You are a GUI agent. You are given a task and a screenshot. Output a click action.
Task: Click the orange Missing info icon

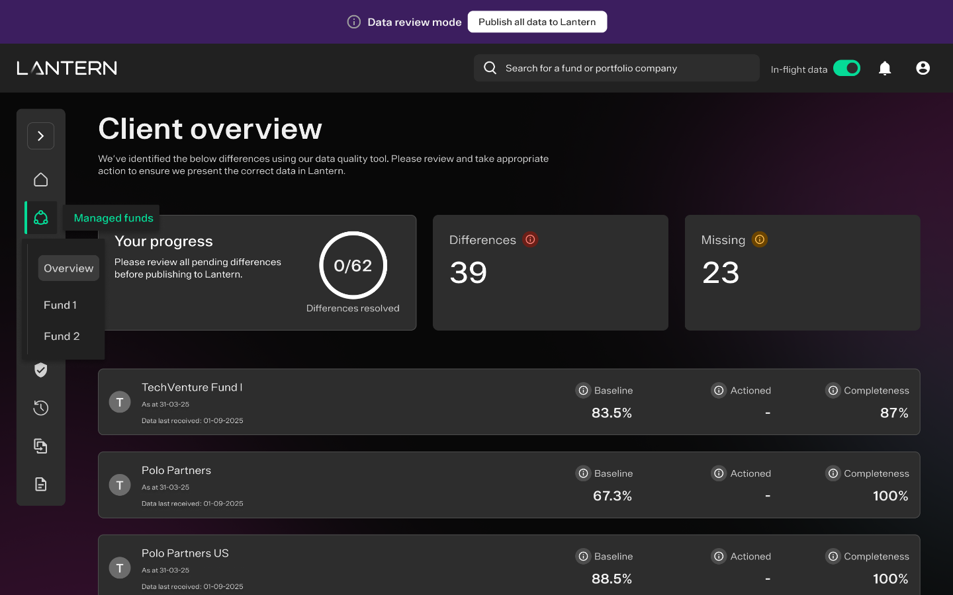(760, 239)
